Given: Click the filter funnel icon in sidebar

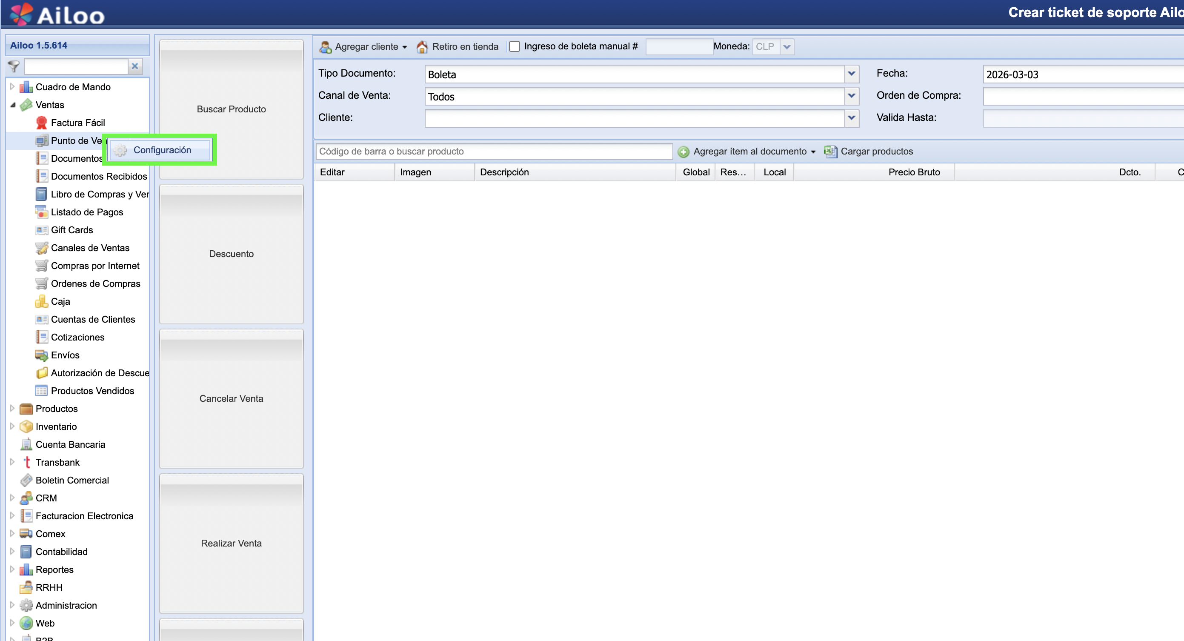Looking at the screenshot, I should click(14, 67).
